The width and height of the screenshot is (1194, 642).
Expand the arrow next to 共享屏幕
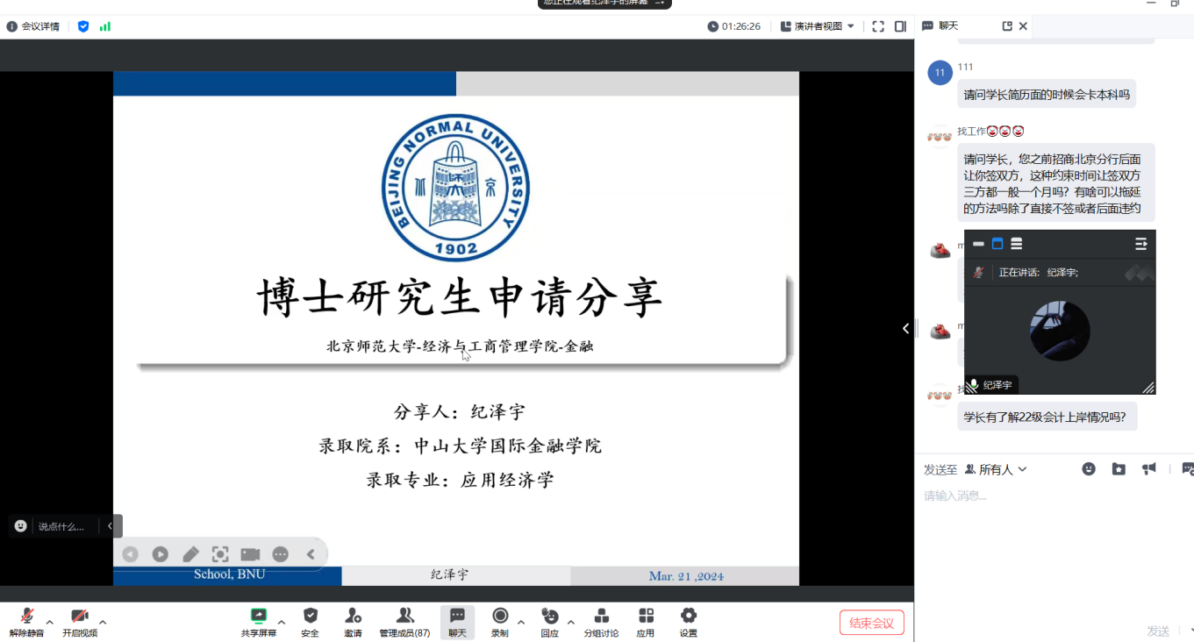pos(280,622)
